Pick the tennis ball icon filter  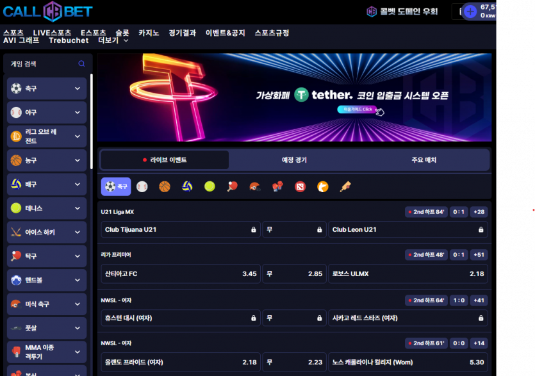pos(210,186)
